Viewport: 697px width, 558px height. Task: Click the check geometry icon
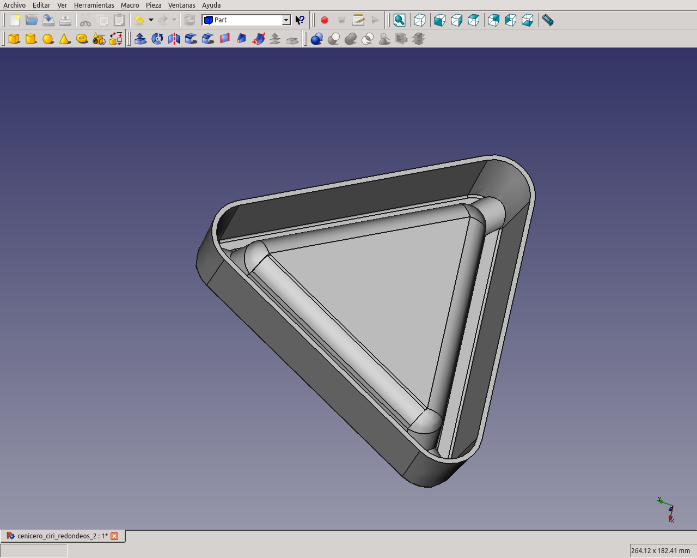pyautogui.click(x=384, y=39)
